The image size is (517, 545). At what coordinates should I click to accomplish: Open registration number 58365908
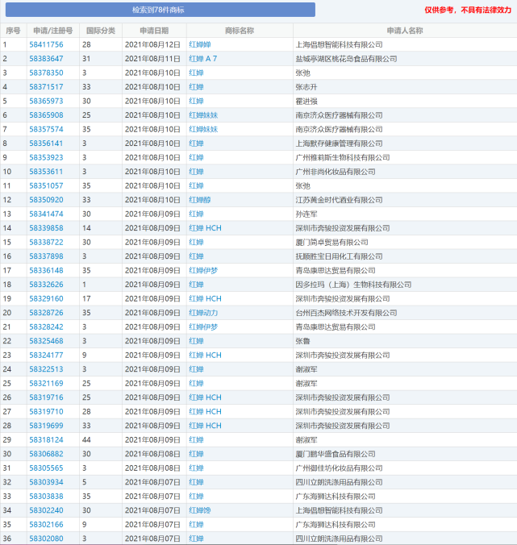(x=46, y=115)
